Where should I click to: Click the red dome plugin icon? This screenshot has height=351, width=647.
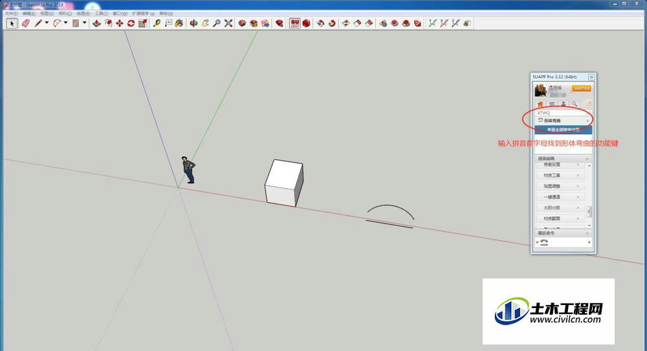pyautogui.click(x=406, y=23)
